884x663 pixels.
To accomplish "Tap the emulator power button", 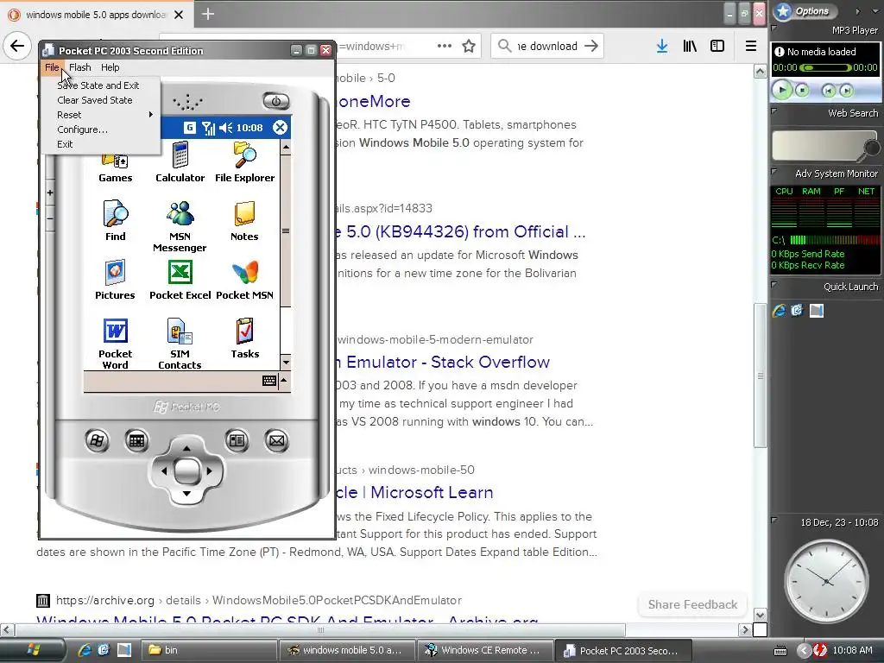I will pos(276,102).
